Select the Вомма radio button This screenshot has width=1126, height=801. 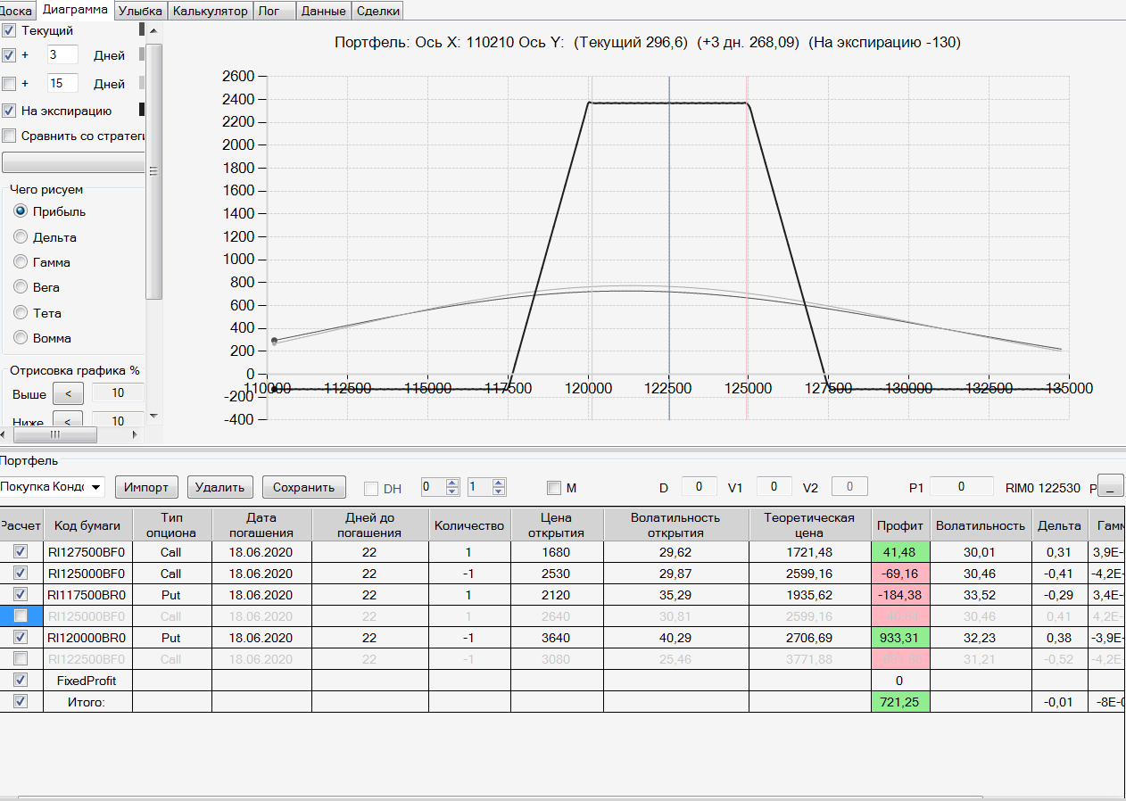tap(21, 338)
